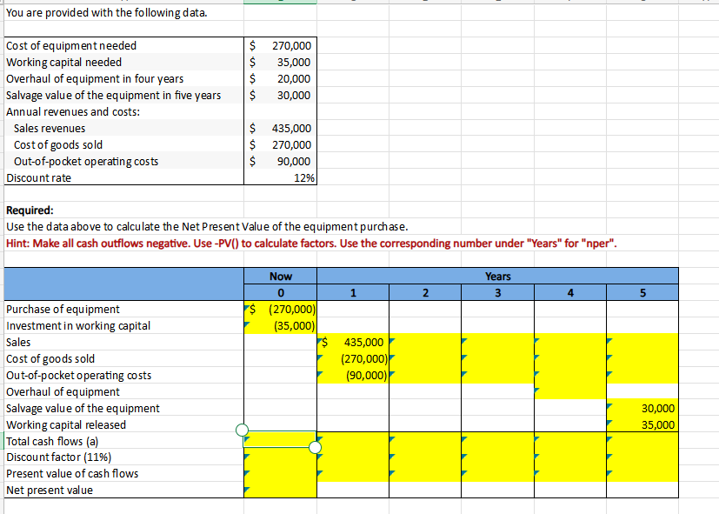Click the 90,000 operating costs data value
Image resolution: width=719 pixels, height=514 pixels.
[280, 162]
